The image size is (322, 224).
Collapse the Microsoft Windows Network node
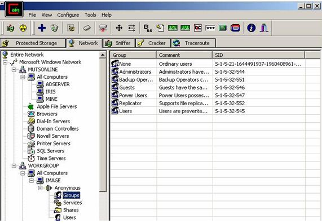click(5, 62)
